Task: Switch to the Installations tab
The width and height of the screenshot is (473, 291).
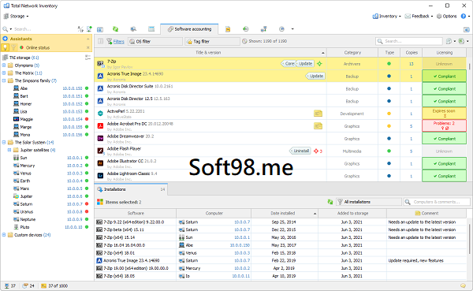Action: click(131, 189)
